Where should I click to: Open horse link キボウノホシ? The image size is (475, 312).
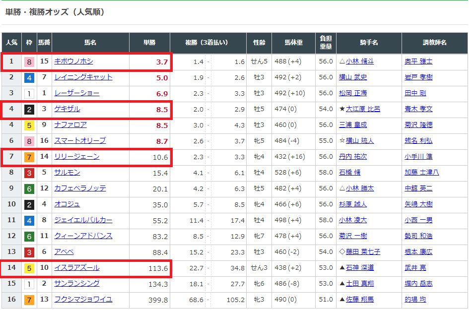click(73, 62)
